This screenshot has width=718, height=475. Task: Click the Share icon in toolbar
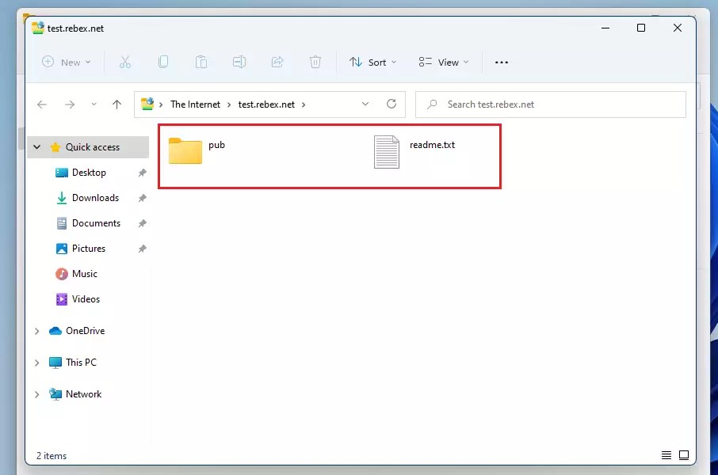(x=277, y=63)
